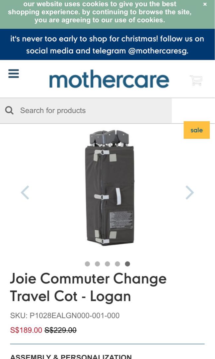Click the search magnifier icon
This screenshot has height=359, width=215.
click(9, 111)
